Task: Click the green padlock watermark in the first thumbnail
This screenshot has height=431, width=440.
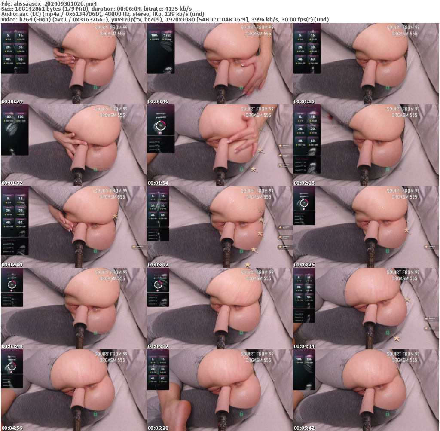Action: coord(95,87)
